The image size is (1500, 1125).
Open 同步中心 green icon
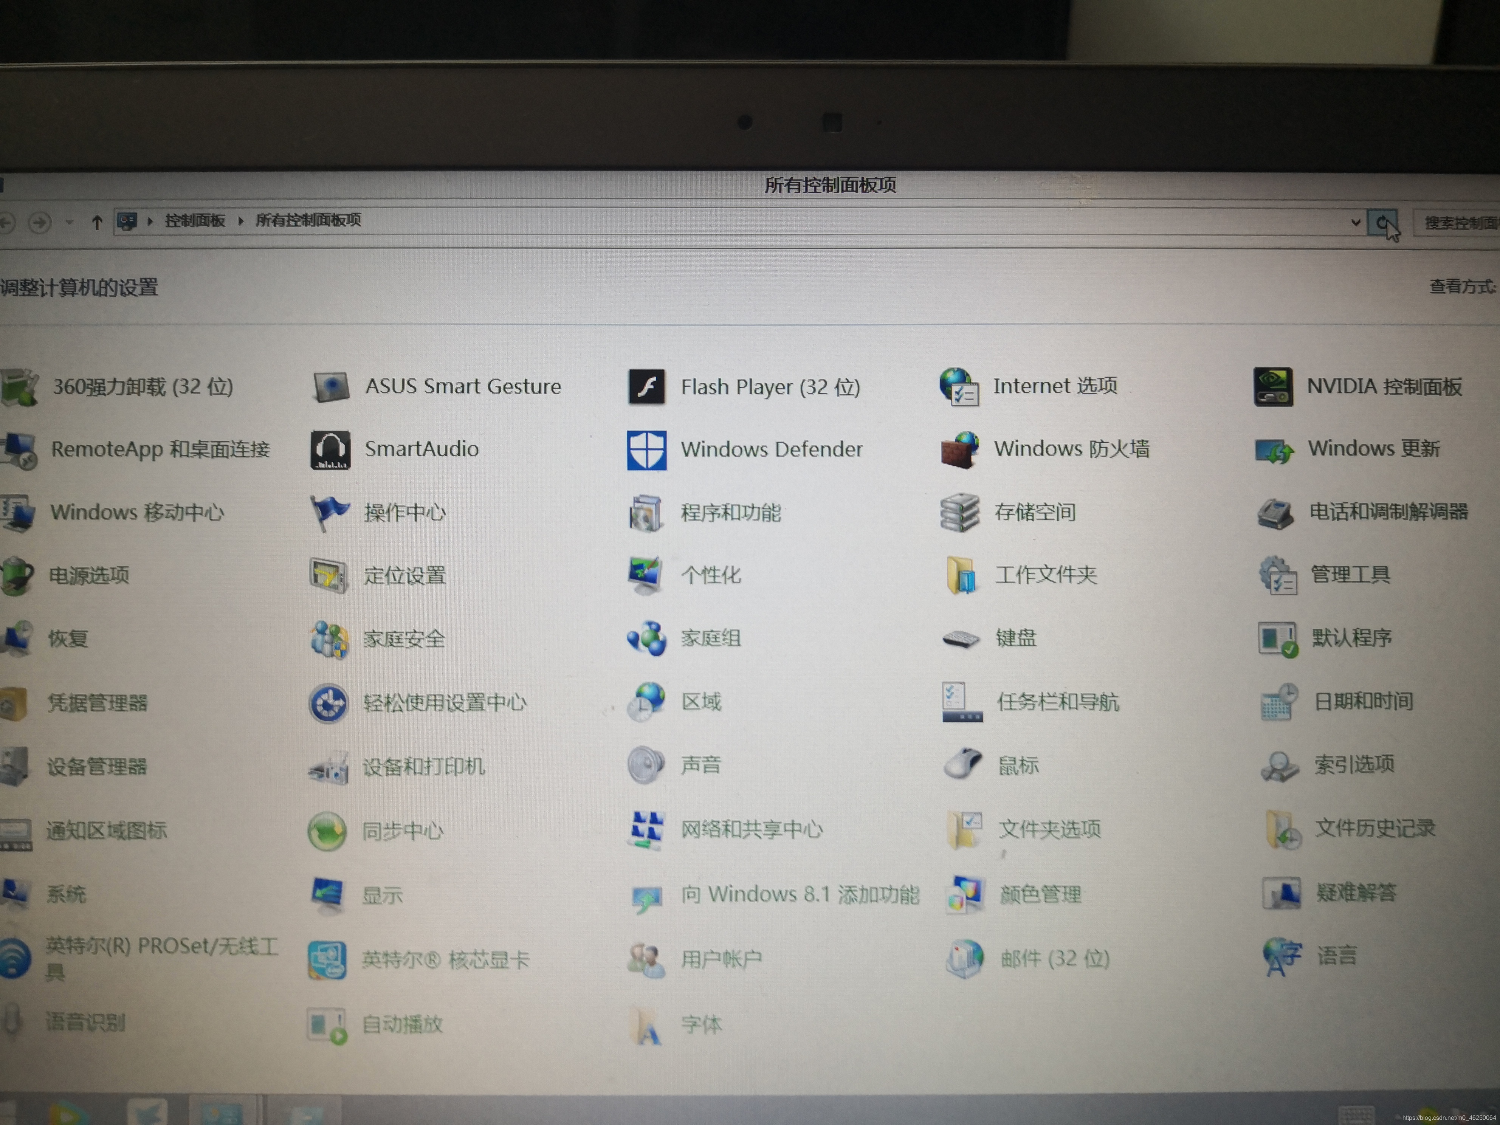tap(327, 831)
